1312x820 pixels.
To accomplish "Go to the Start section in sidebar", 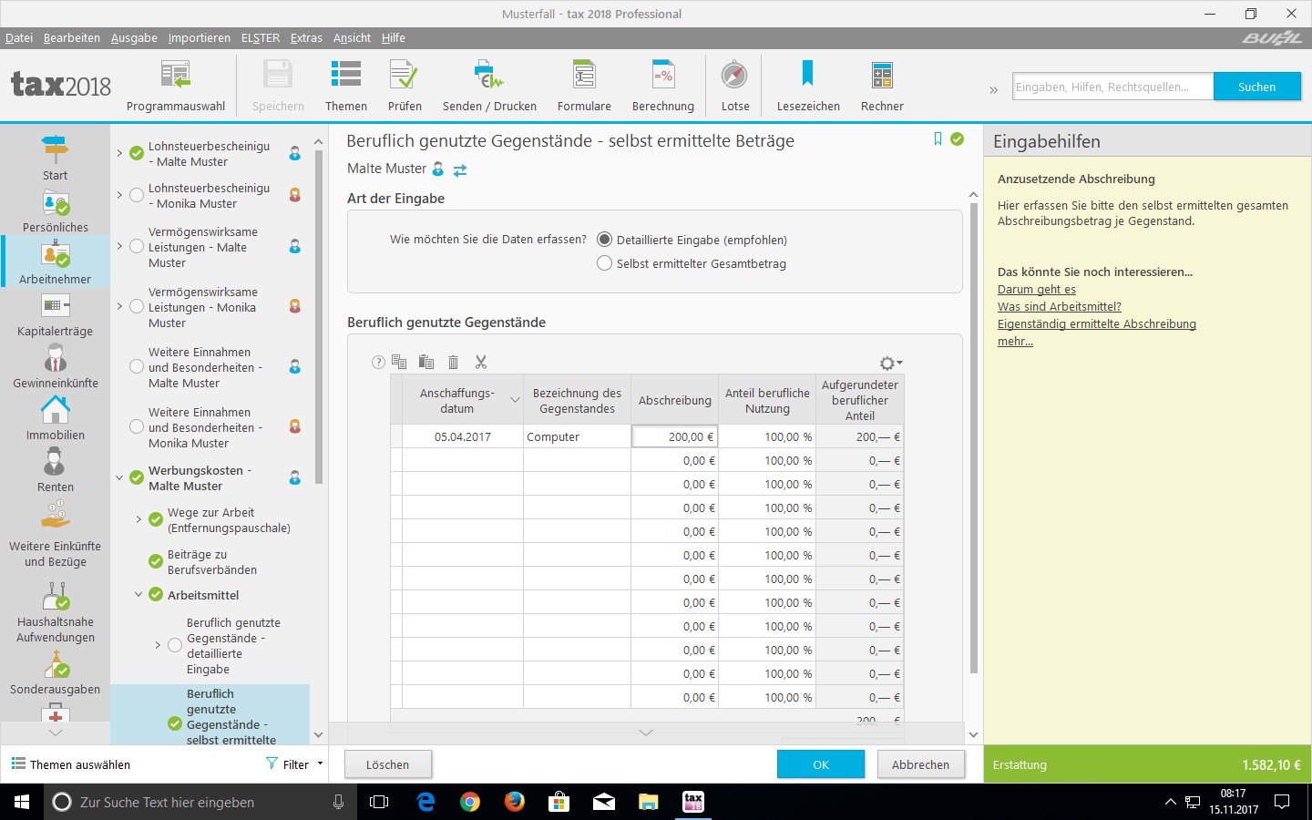I will coord(55,158).
